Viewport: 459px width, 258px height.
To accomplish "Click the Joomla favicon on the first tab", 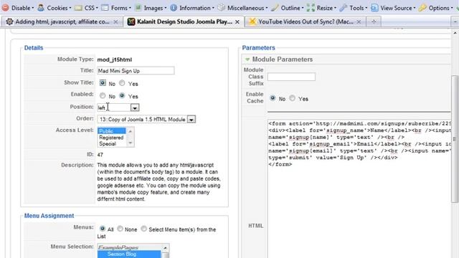I will pos(9,21).
